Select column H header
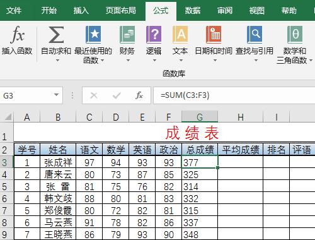This screenshot has height=240, width=315. [241, 117]
